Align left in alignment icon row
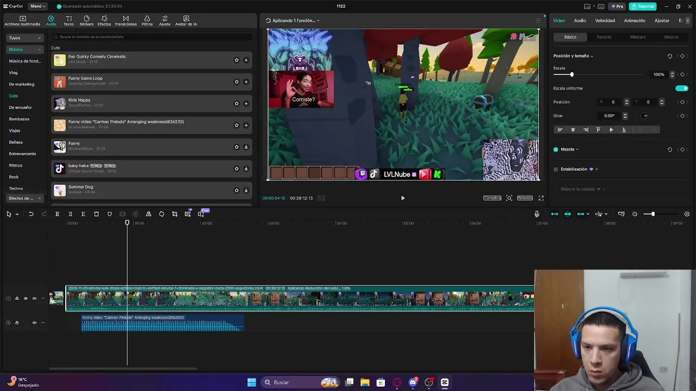Screen dimensions: 696x391 click(560, 130)
